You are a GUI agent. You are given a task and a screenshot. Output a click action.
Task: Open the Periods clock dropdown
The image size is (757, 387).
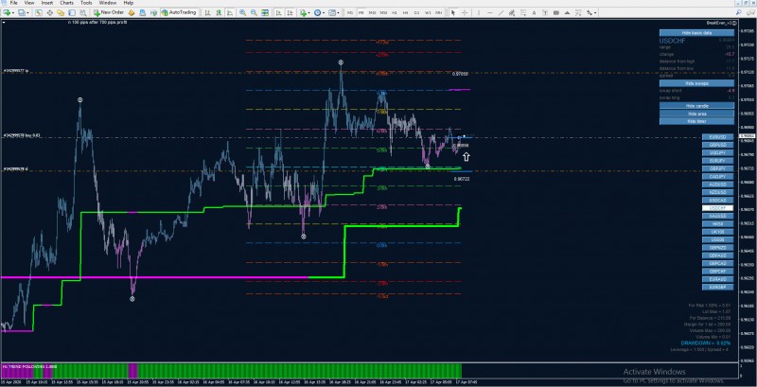tap(319, 12)
